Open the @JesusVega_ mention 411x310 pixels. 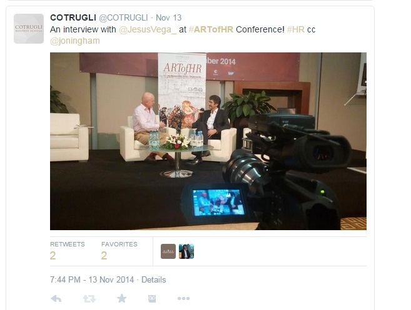148,29
